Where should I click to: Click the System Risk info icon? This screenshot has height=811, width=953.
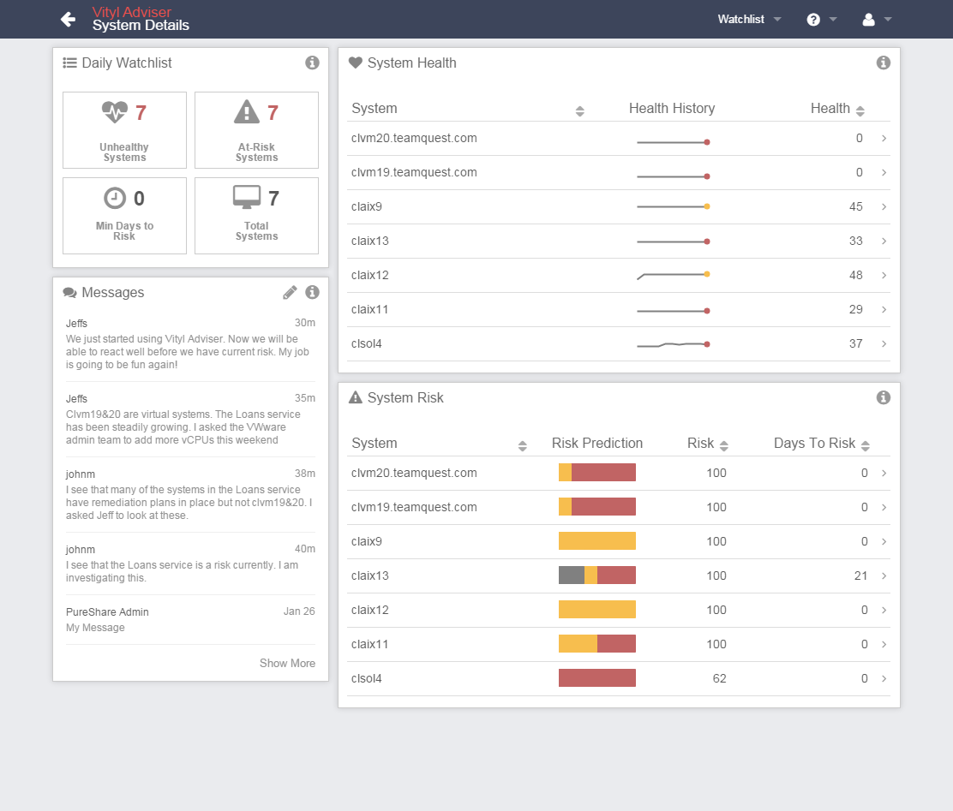click(883, 397)
